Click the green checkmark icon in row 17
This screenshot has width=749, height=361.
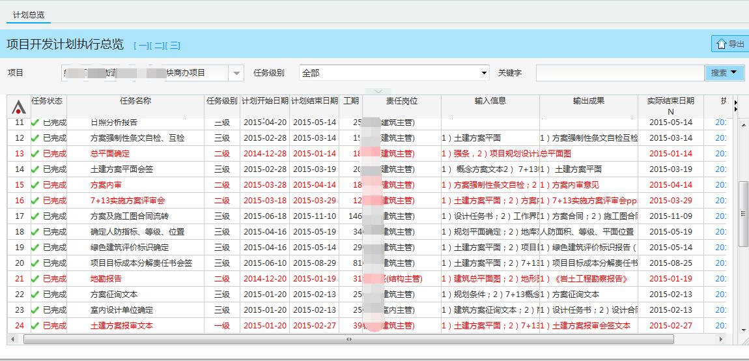coord(35,216)
